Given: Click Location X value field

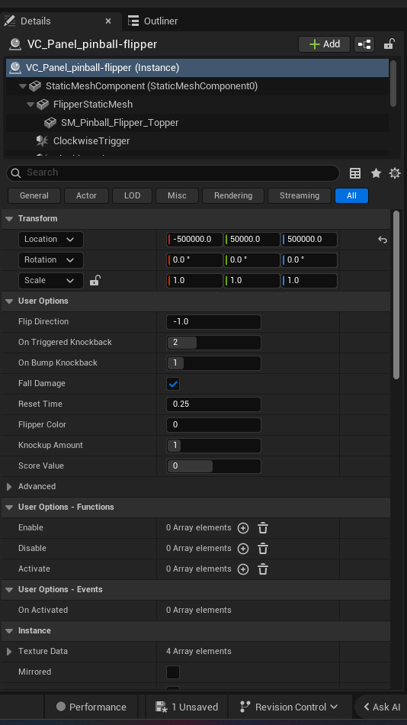Looking at the screenshot, I should coord(194,240).
